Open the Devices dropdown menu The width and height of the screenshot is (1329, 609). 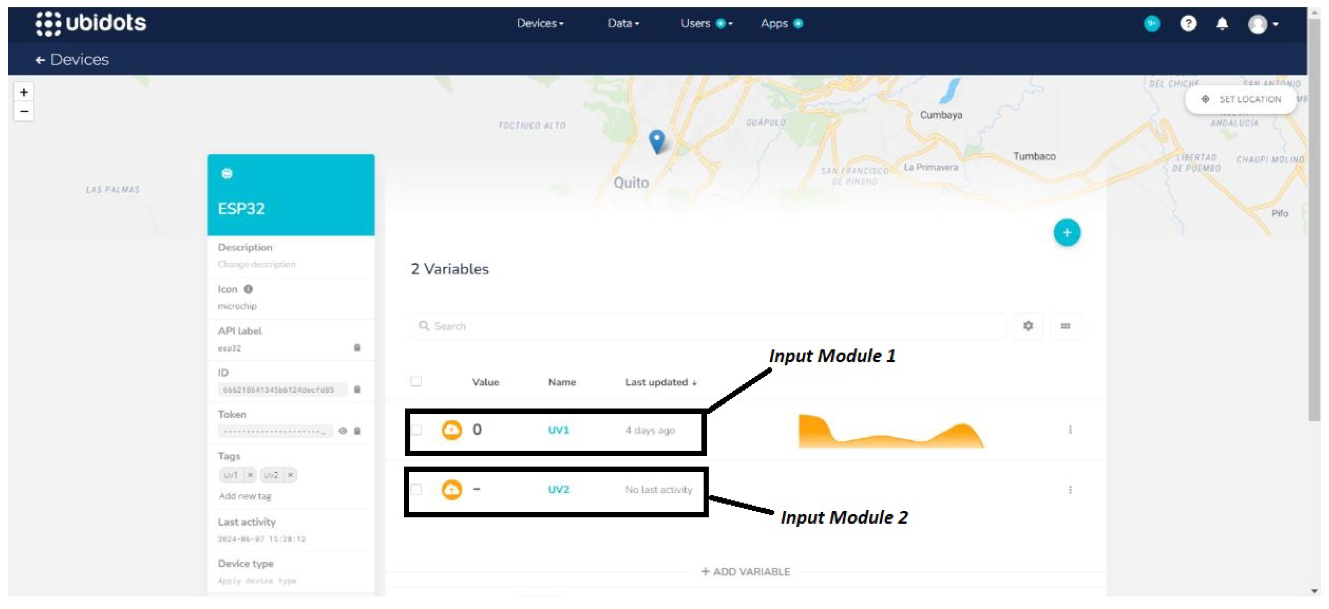pyautogui.click(x=540, y=24)
